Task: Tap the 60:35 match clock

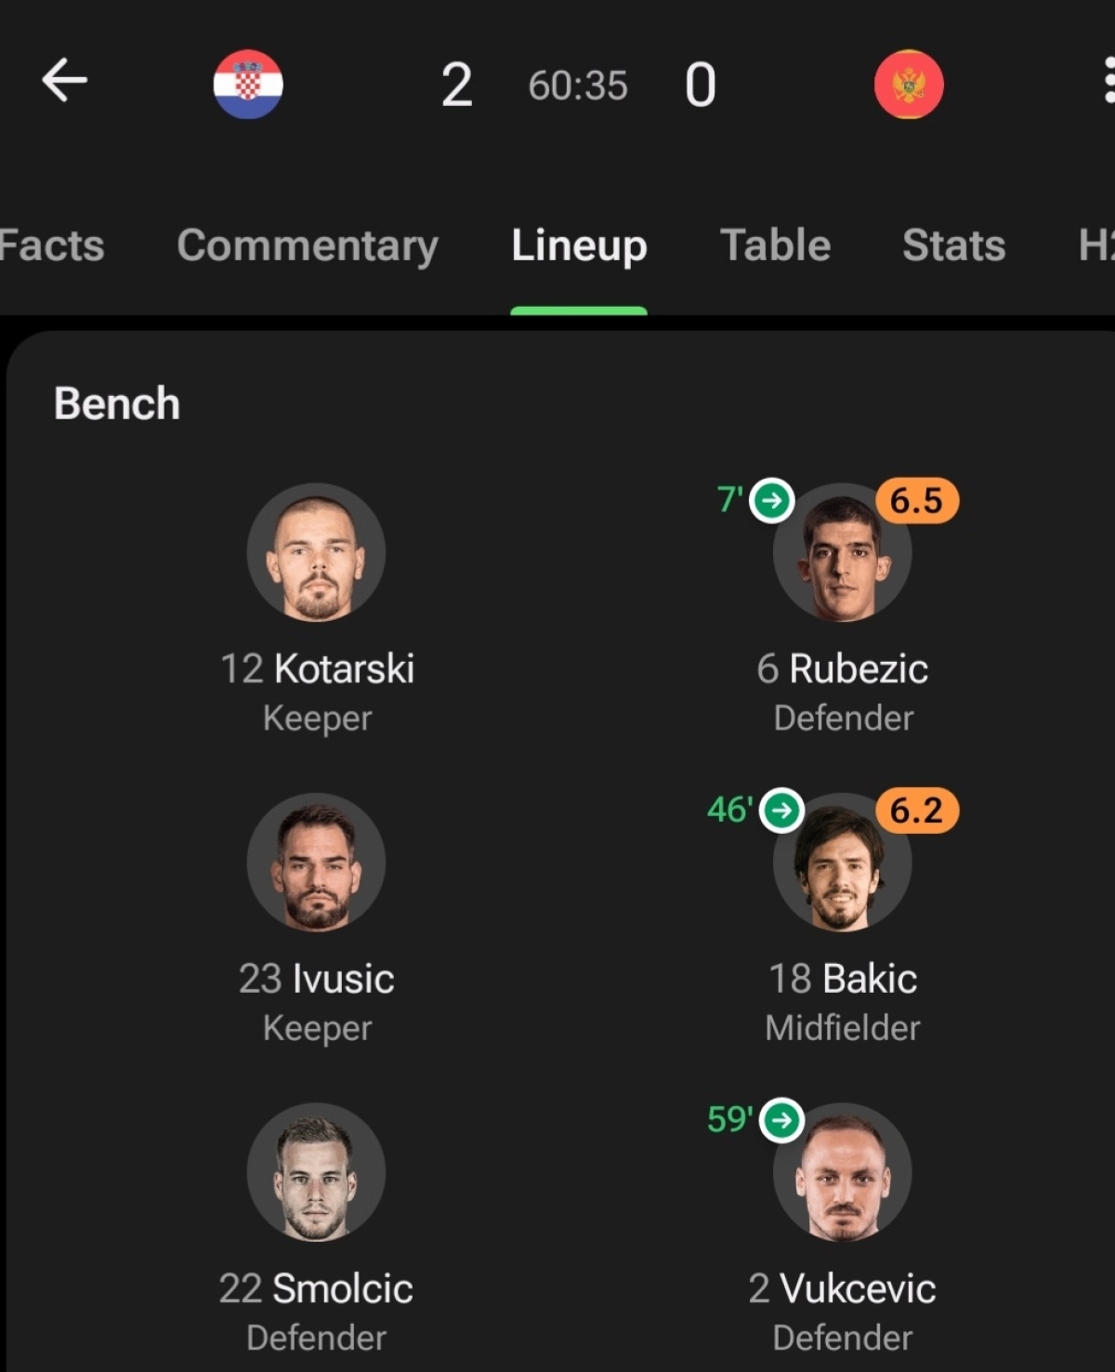Action: point(578,86)
